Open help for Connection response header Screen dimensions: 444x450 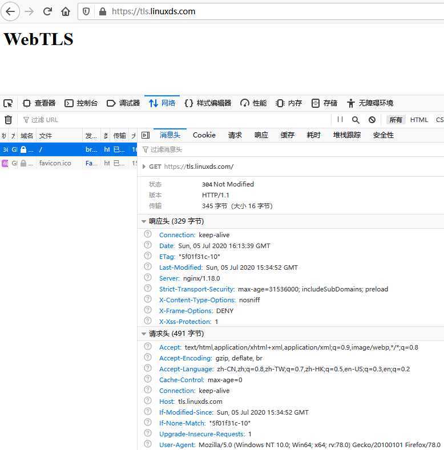[x=148, y=234]
